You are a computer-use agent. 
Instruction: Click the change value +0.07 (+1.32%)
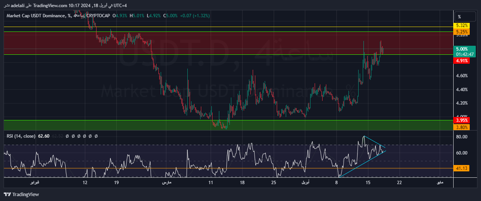tap(195, 16)
